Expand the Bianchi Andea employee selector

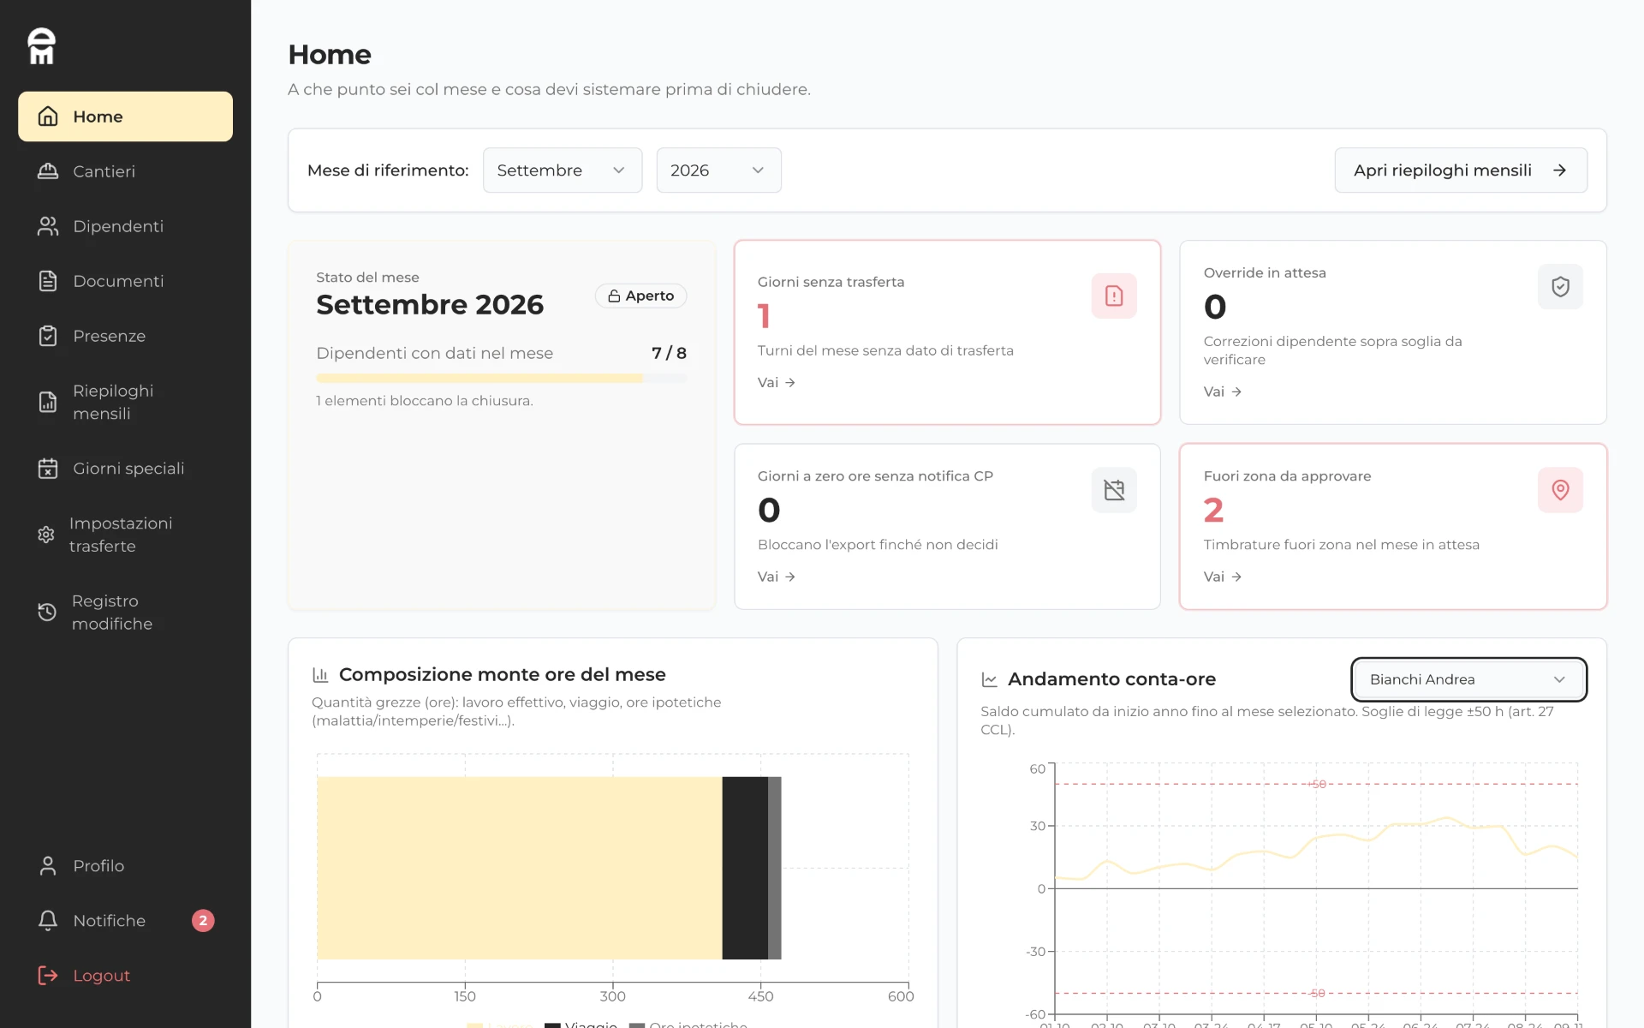[x=1468, y=679]
